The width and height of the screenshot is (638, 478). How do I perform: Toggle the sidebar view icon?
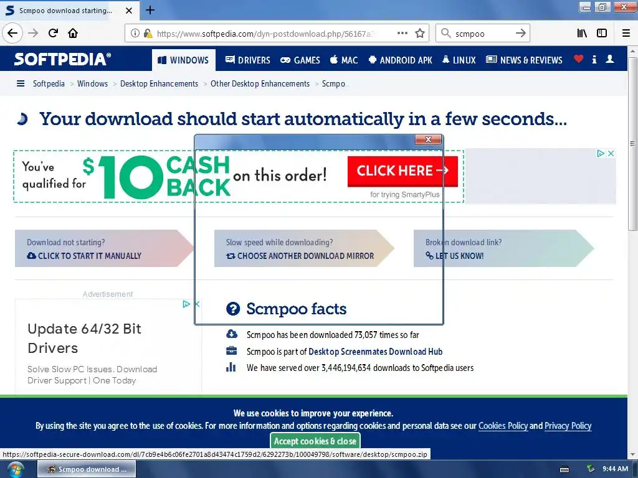602,34
